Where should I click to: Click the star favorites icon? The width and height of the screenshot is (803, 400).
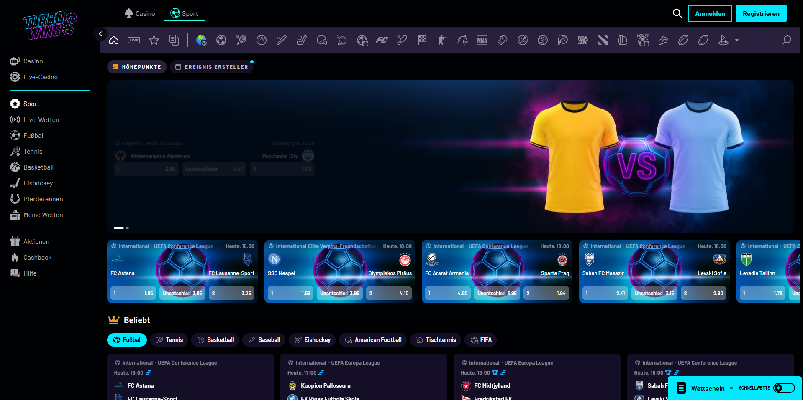tap(154, 40)
